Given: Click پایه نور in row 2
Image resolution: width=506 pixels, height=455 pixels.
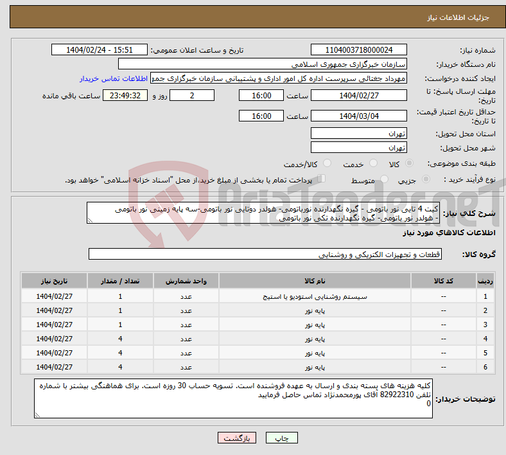Looking at the screenshot, I should (315, 310).
